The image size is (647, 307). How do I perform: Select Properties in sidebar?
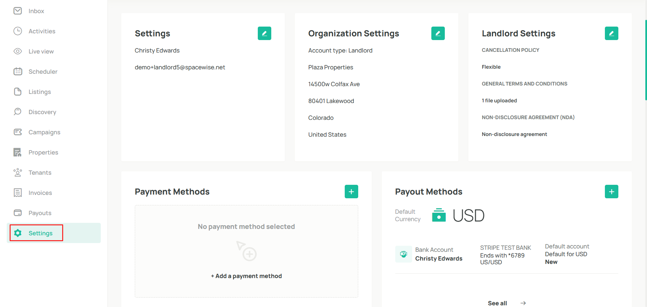(x=43, y=152)
